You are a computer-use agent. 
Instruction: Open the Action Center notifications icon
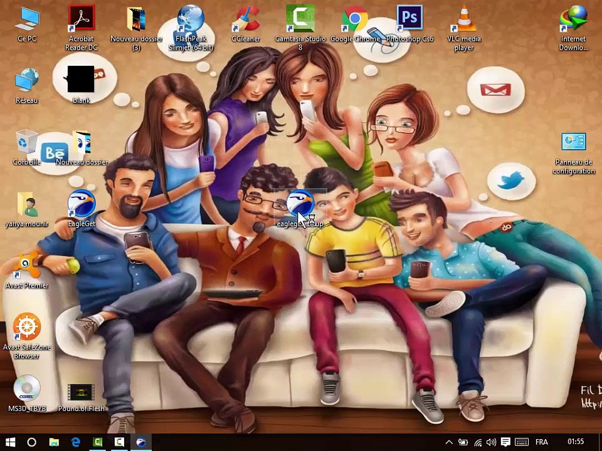505,442
